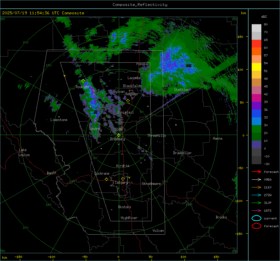Click the Strathmore town label
This screenshot has height=261, width=280.
coord(151,184)
